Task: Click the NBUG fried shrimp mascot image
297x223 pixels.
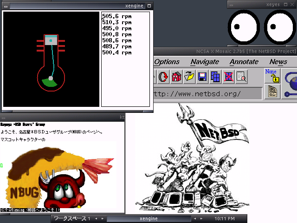Action: coord(61,177)
